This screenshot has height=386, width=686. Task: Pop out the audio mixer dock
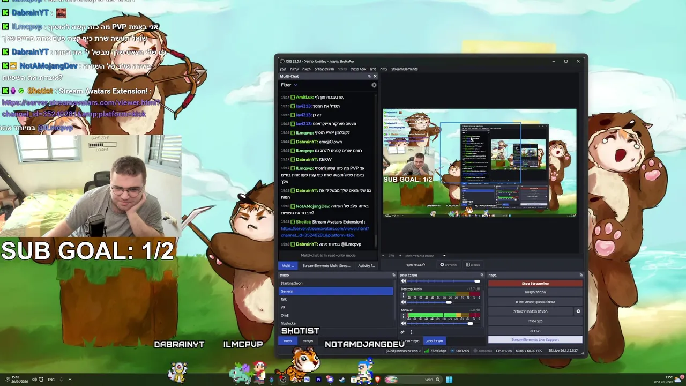(x=482, y=275)
